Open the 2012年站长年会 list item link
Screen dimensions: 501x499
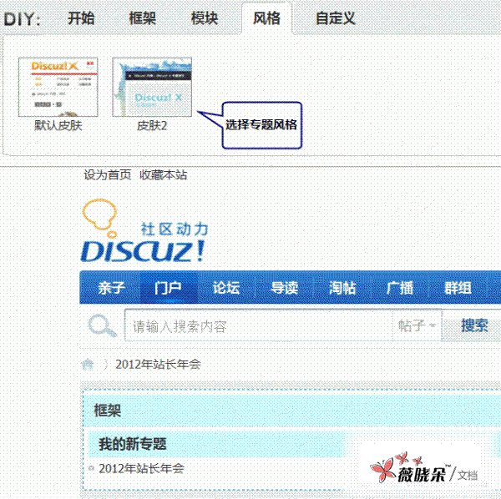[x=140, y=468]
